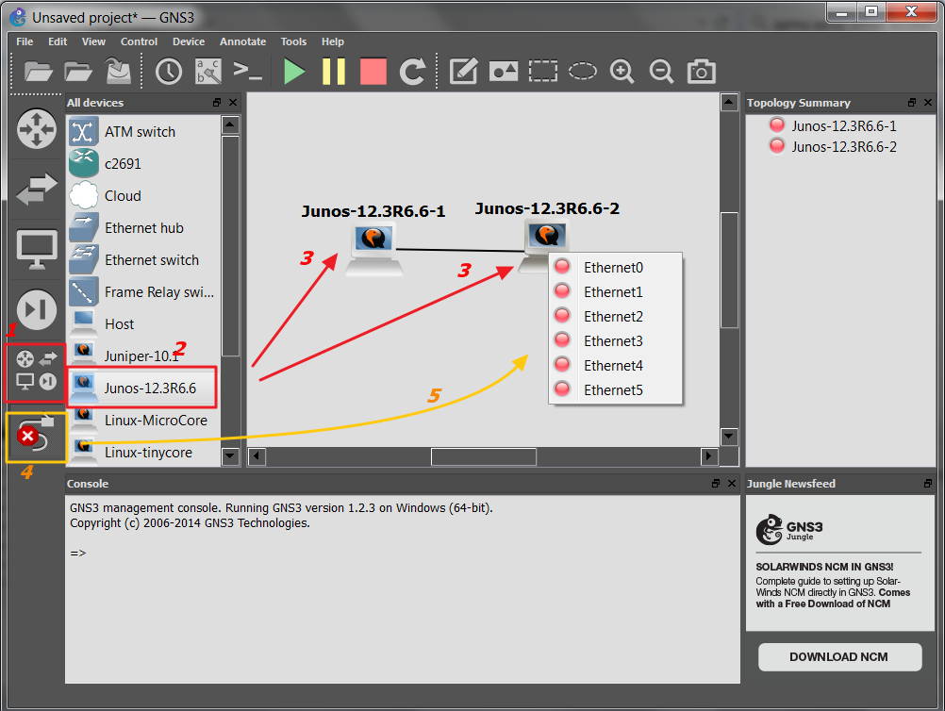This screenshot has width=945, height=711.
Task: Select Ethernet hub in device list
Action: 143,228
